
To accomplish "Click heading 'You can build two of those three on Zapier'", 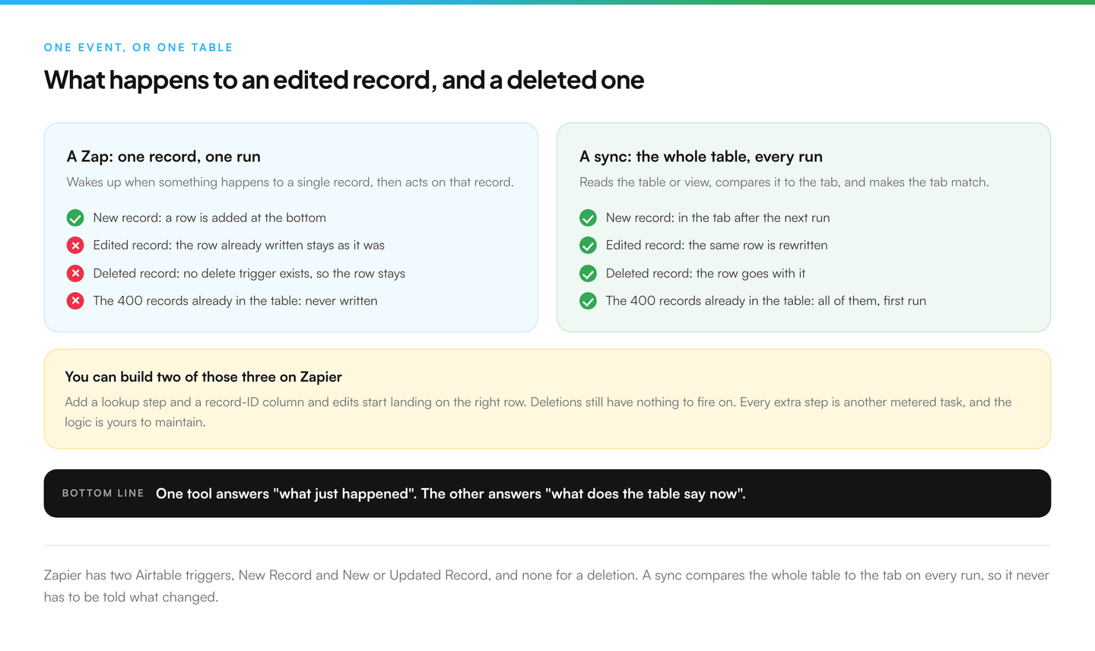I will coord(203,377).
